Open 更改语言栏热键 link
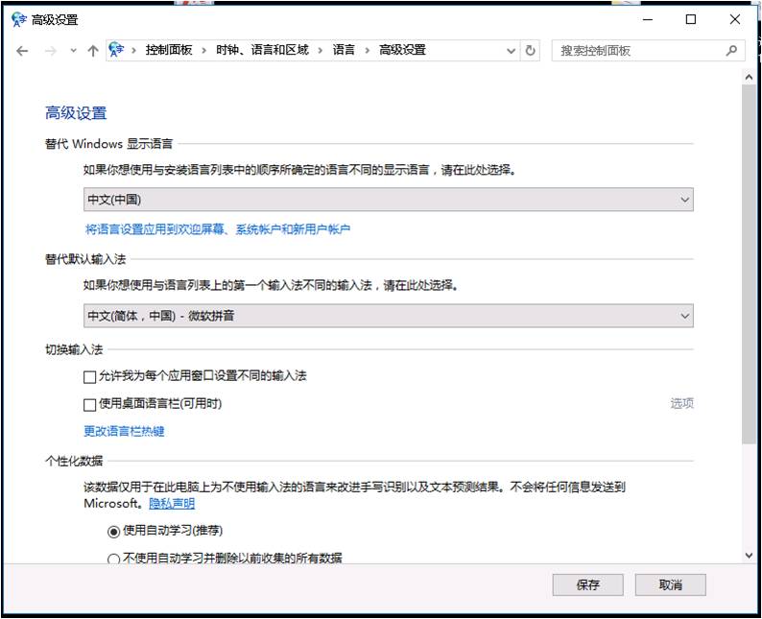This screenshot has width=762, height=619. [124, 432]
